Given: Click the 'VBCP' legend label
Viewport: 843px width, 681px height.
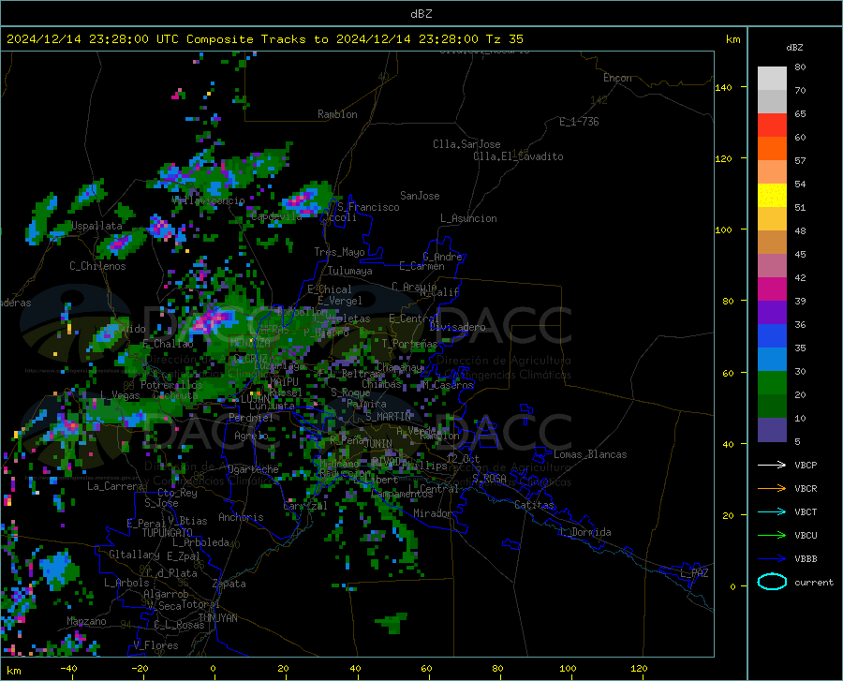Looking at the screenshot, I should click(806, 465).
